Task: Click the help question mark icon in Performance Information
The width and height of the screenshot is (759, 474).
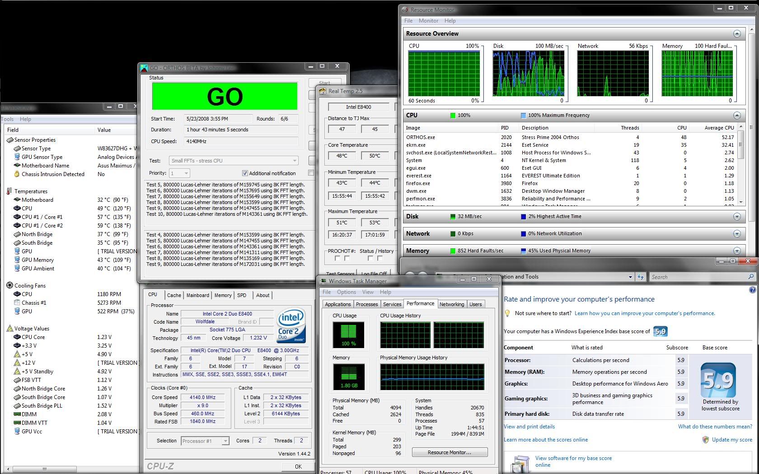Action: [x=752, y=290]
